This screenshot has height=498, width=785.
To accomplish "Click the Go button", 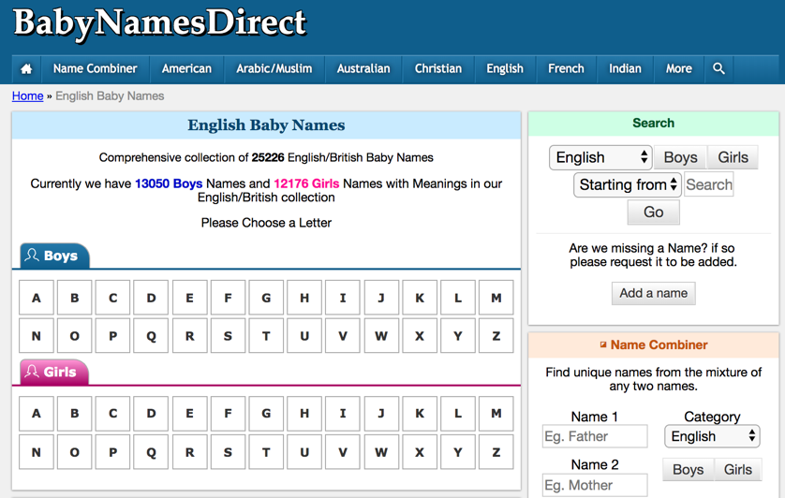I will (653, 212).
